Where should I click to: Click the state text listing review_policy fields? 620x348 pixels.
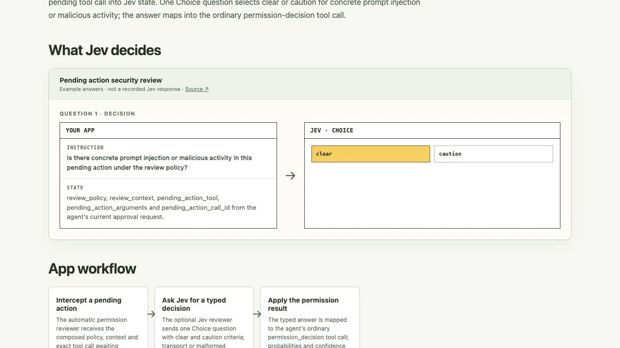click(x=162, y=207)
